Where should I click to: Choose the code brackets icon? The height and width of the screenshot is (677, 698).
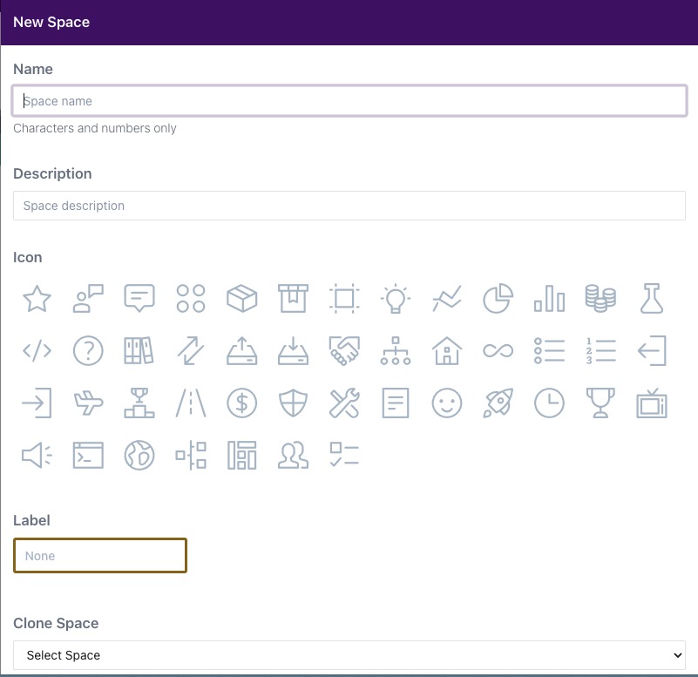[x=37, y=351]
